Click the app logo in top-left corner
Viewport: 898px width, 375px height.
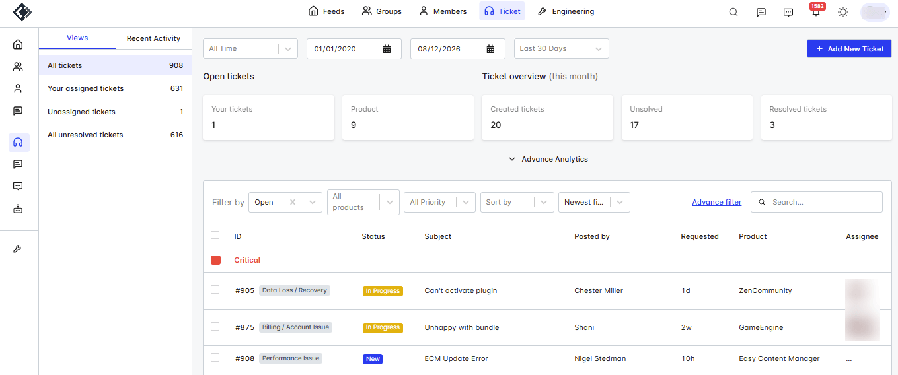point(22,12)
